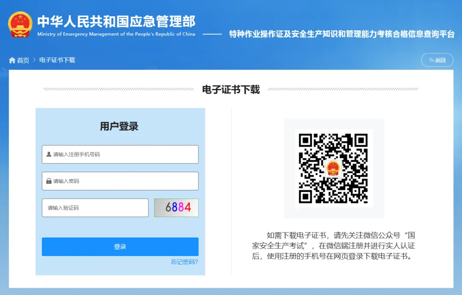
Task: Click the 返回 button
Action: pyautogui.click(x=437, y=60)
